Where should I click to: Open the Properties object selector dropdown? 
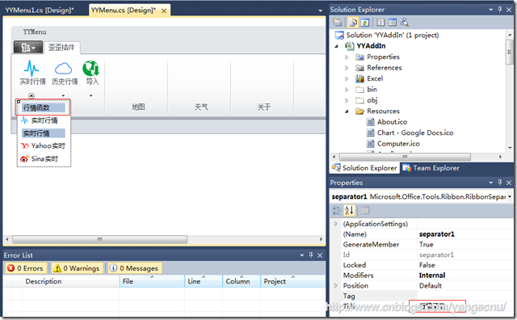tap(510, 196)
